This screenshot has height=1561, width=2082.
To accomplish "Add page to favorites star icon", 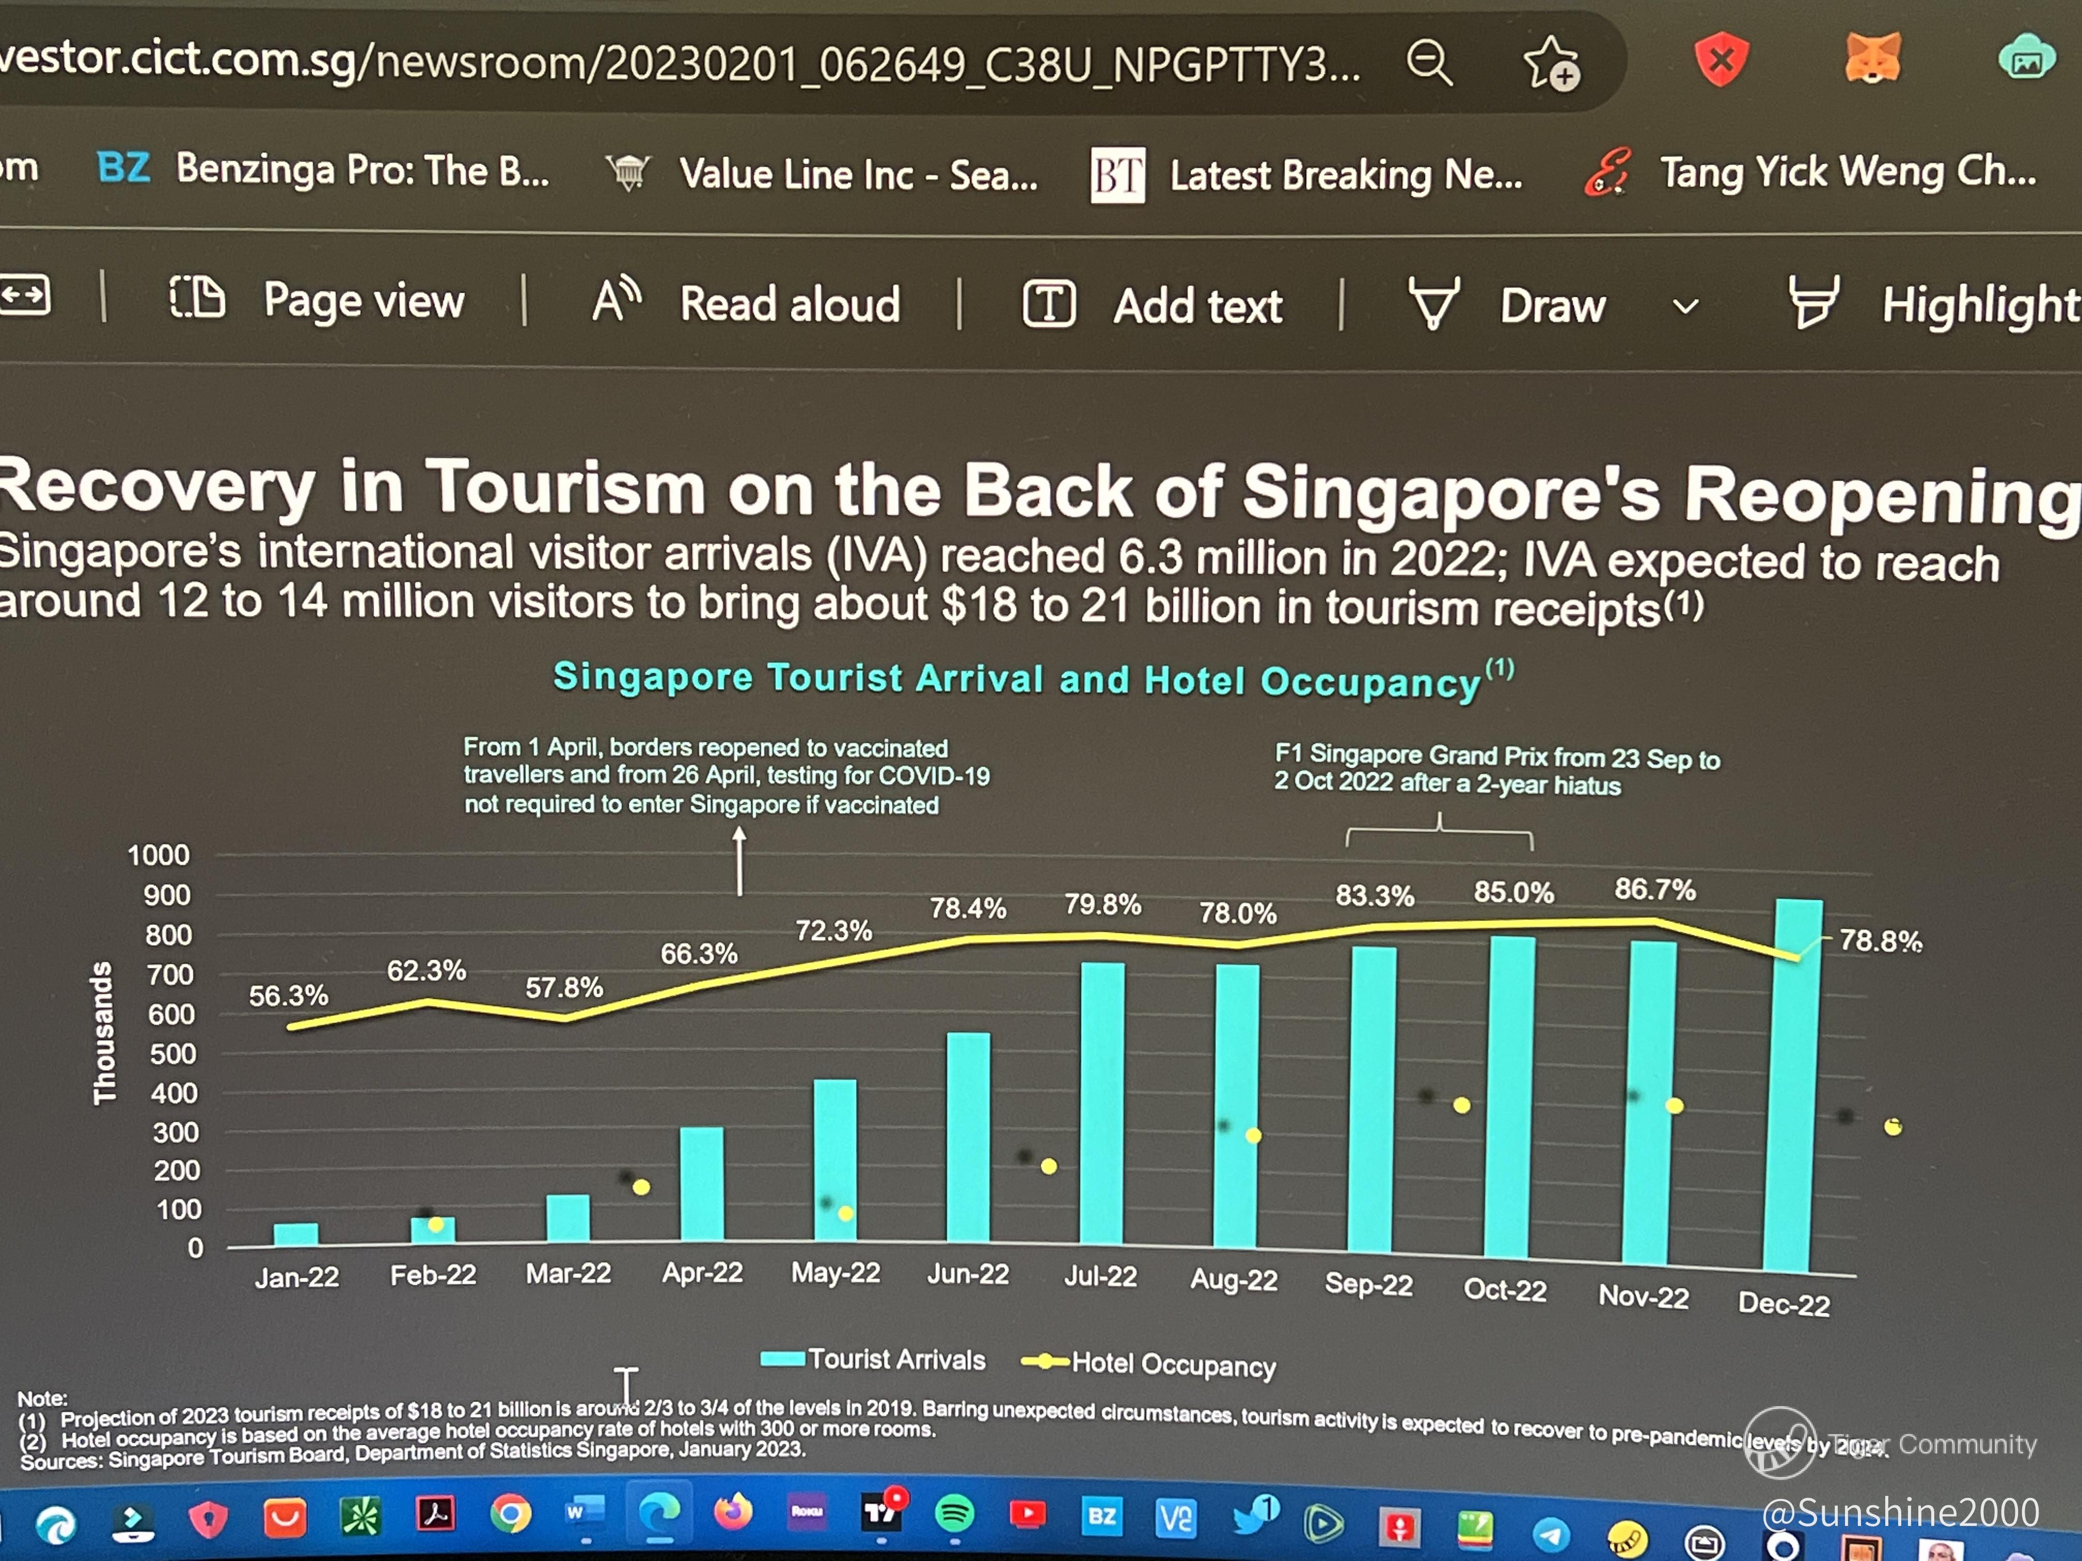I will (1550, 64).
